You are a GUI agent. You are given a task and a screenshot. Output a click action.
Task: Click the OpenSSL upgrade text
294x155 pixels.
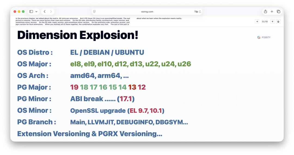pos(117,111)
